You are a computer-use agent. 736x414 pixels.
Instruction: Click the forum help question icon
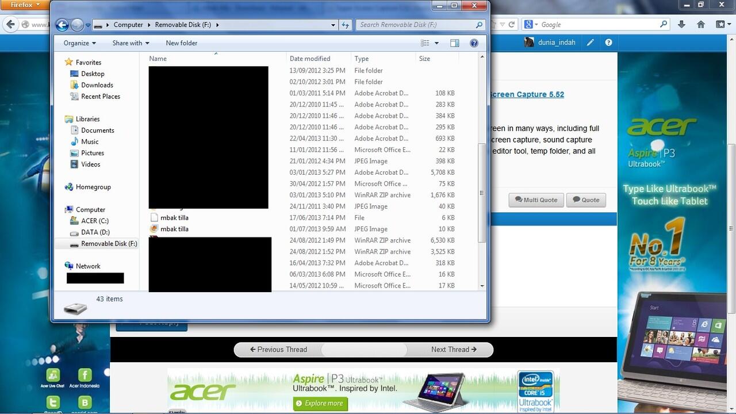(608, 43)
